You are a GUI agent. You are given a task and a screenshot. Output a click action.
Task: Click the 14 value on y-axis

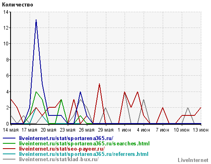[6, 12]
